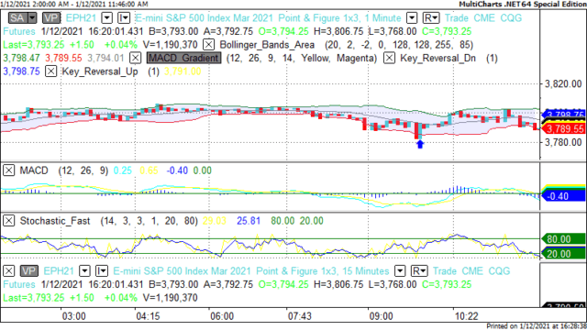Toggle the Stochastic_Fast checkbox
The width and height of the screenshot is (587, 330).
pyautogui.click(x=9, y=221)
